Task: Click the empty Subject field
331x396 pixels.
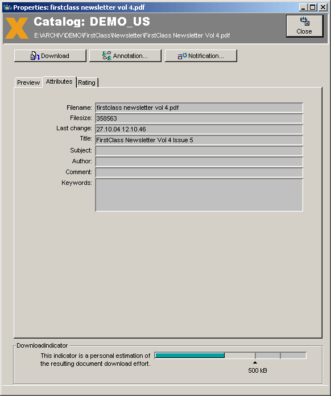Action: tap(199, 151)
